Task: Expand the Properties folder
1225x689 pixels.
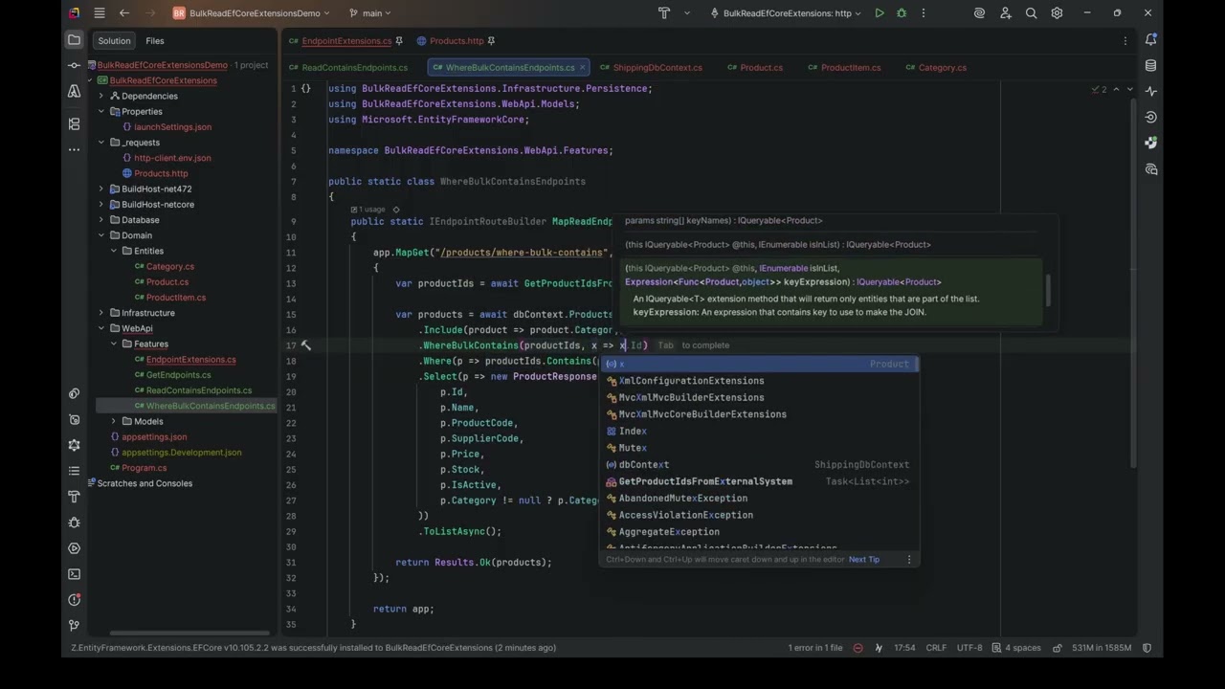Action: click(x=101, y=111)
